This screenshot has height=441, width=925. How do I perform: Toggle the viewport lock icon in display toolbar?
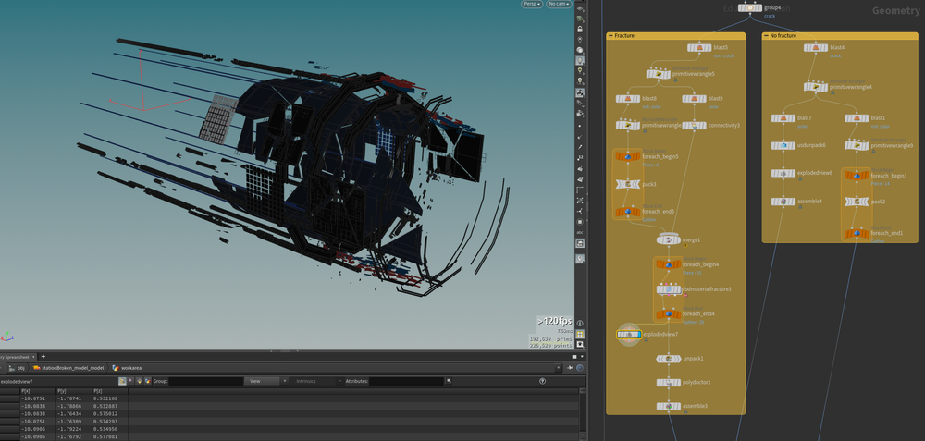(580, 29)
